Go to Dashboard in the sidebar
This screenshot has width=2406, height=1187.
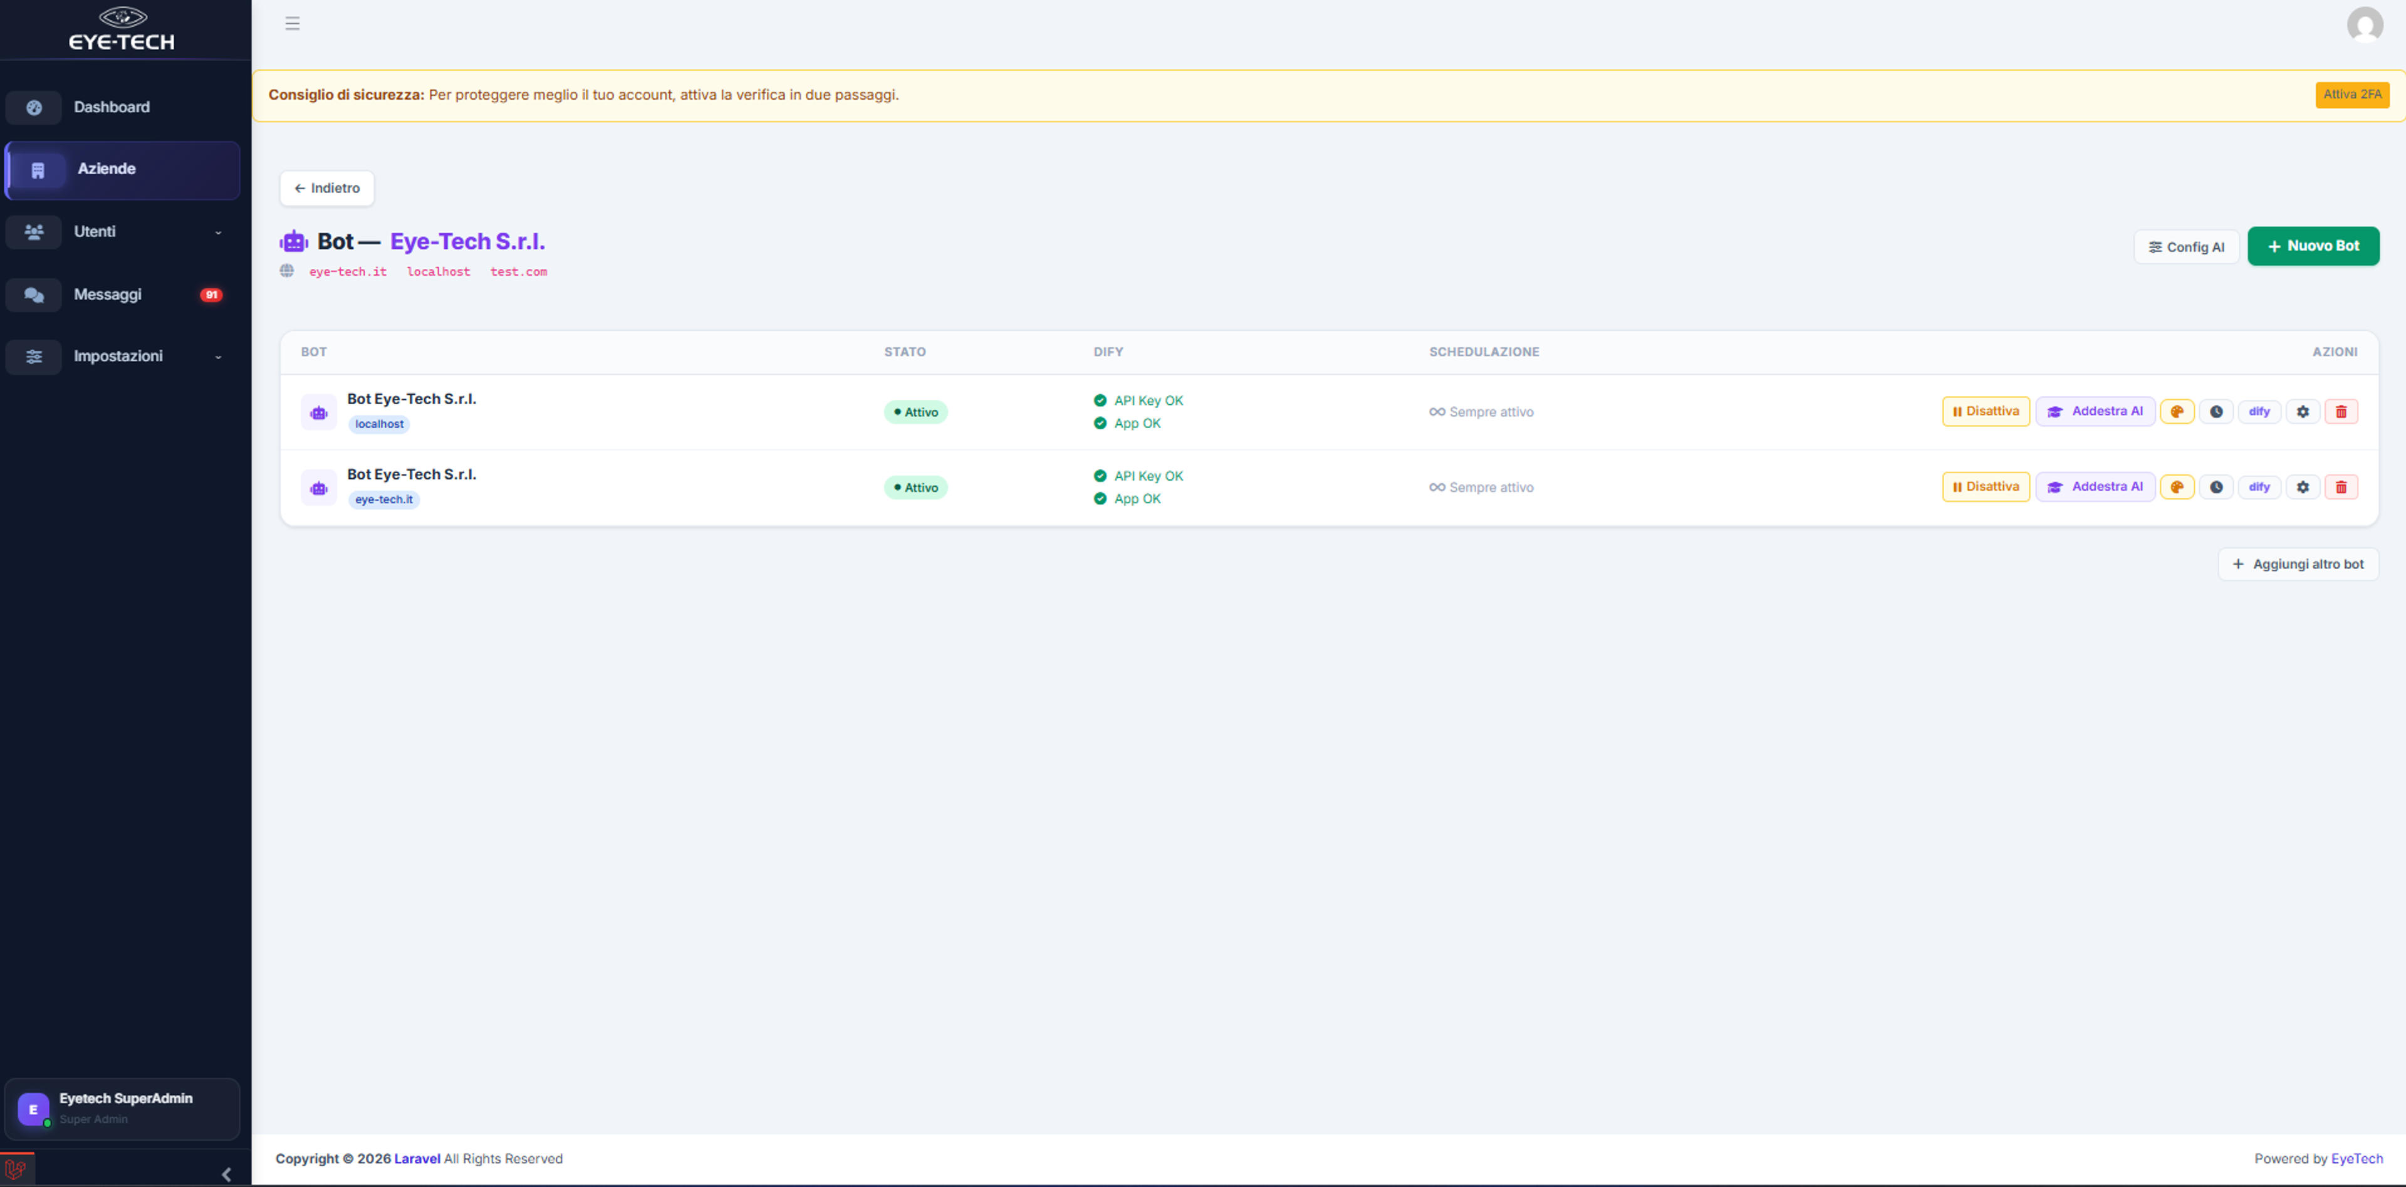(122, 107)
